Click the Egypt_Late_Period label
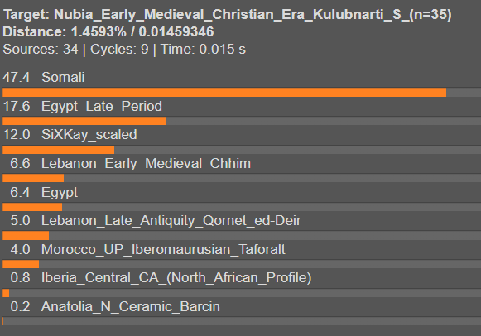This screenshot has height=336, width=481. (102, 107)
